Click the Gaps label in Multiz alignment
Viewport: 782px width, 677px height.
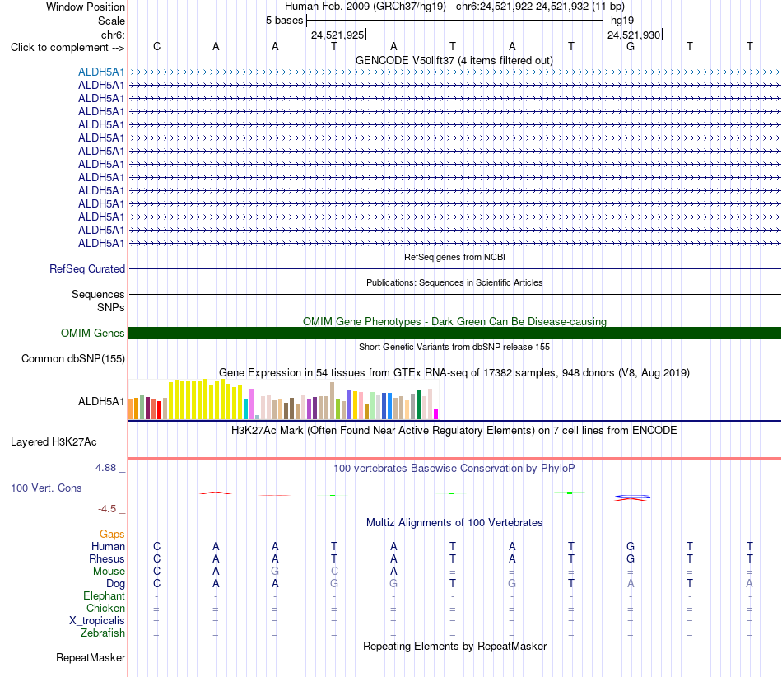tap(112, 535)
